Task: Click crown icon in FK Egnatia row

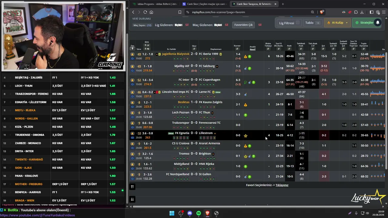Action: click(246, 136)
